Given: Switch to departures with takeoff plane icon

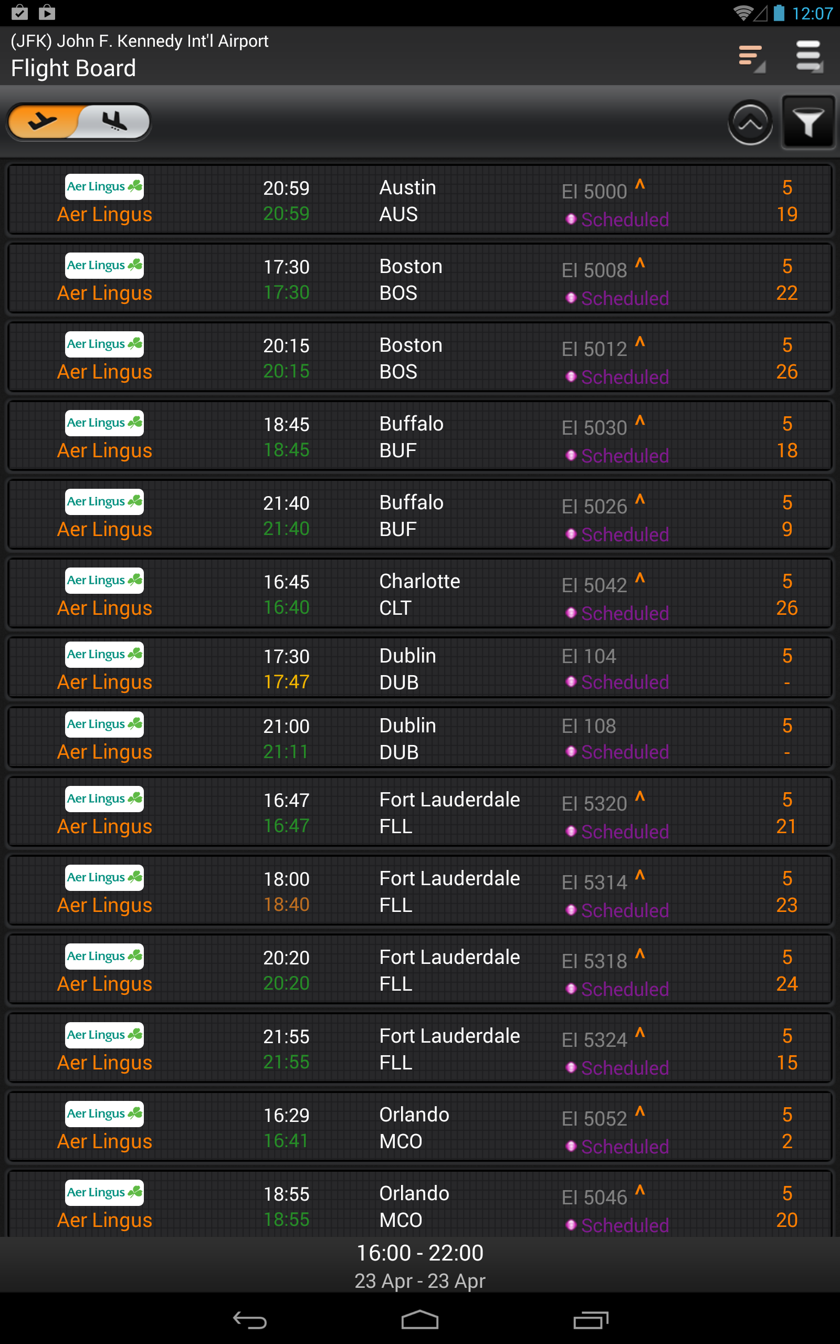Looking at the screenshot, I should click(x=44, y=121).
